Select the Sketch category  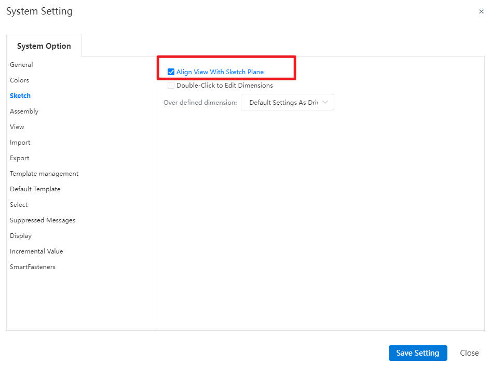click(x=20, y=96)
